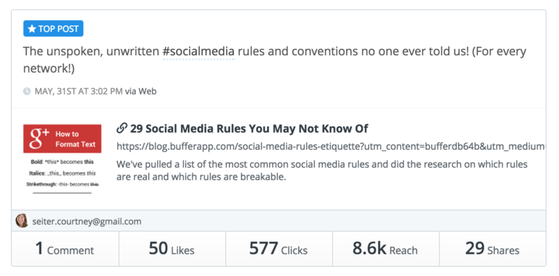559x276 pixels.
Task: Click Courtney's profile avatar
Action: click(x=22, y=221)
